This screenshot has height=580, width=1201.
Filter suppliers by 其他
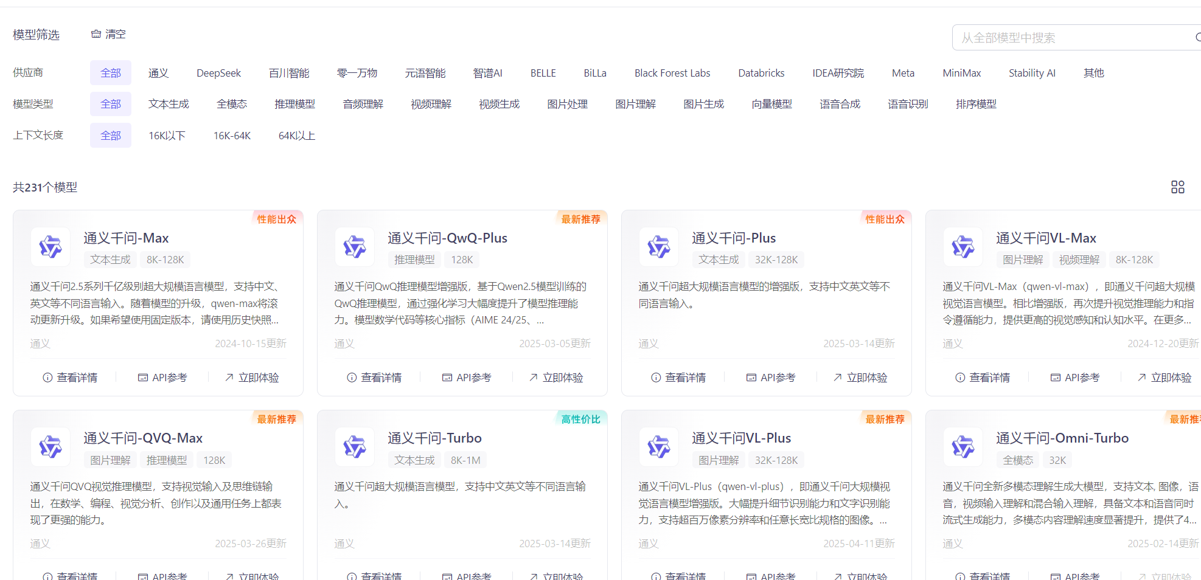click(x=1093, y=73)
